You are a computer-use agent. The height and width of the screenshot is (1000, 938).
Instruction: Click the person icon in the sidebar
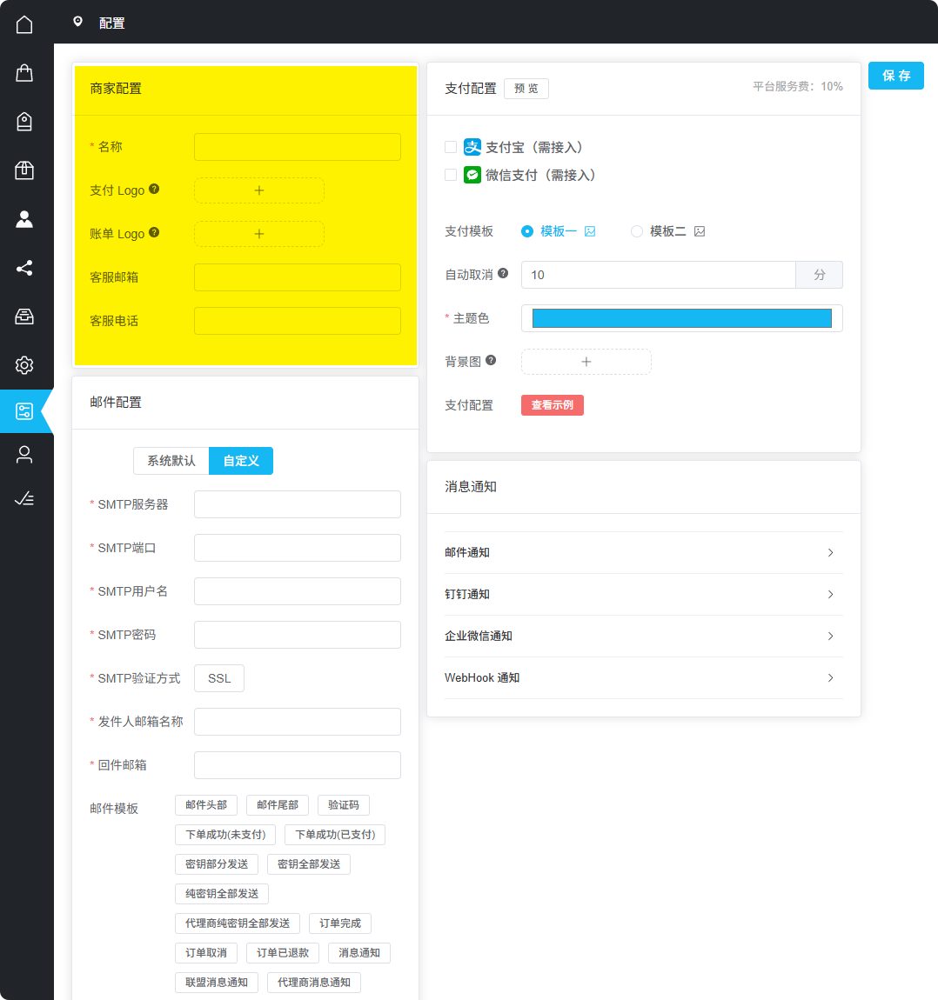[x=24, y=219]
